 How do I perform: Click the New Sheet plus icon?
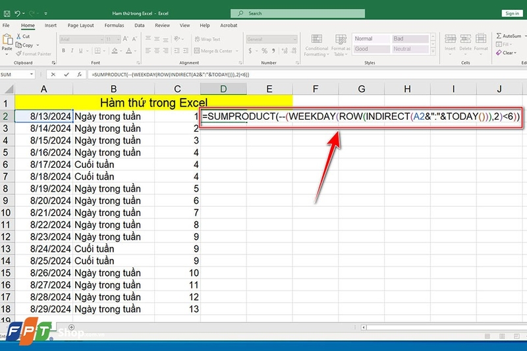tap(72, 327)
